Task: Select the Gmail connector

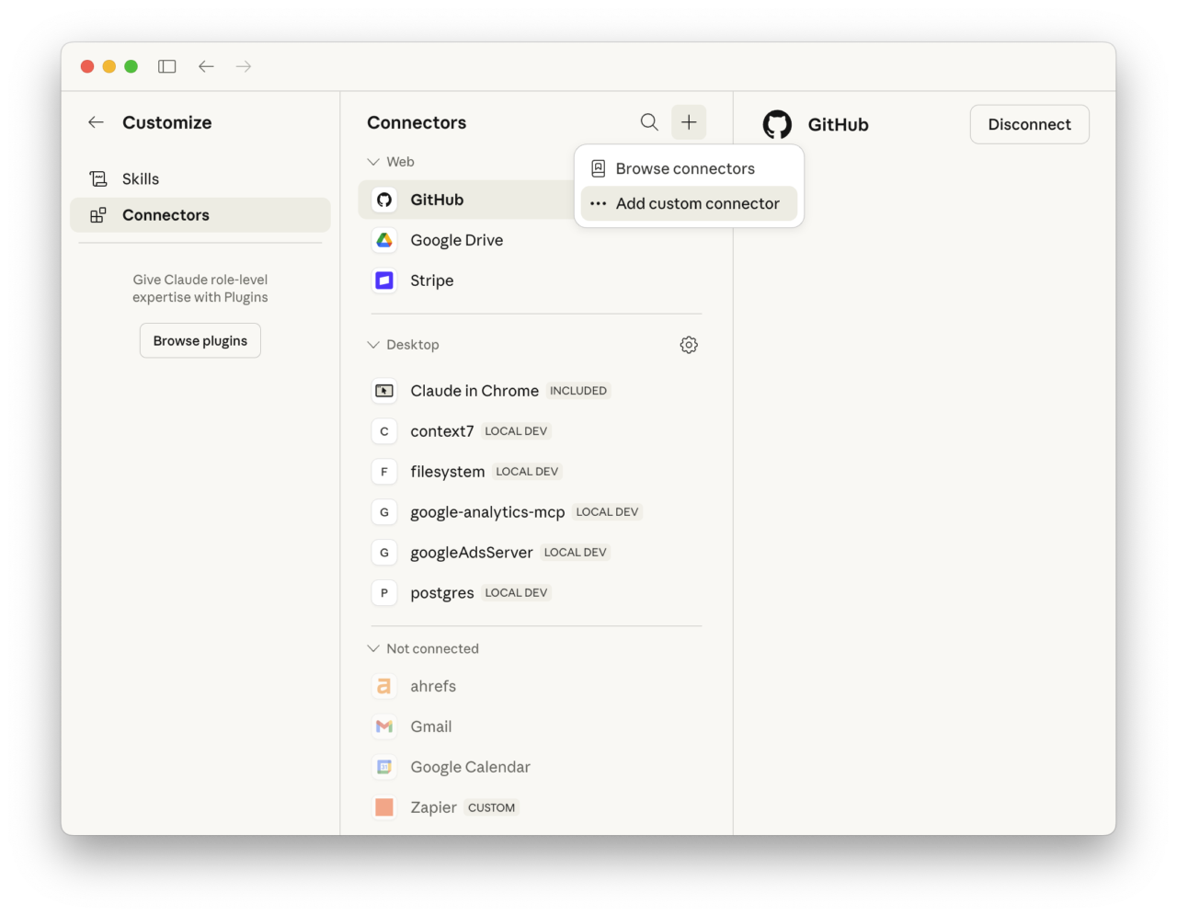Action: pos(430,726)
